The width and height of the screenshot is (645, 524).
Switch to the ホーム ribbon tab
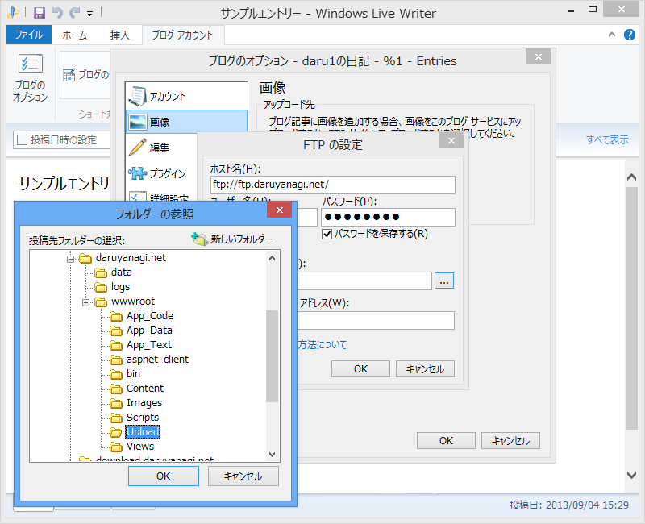74,35
